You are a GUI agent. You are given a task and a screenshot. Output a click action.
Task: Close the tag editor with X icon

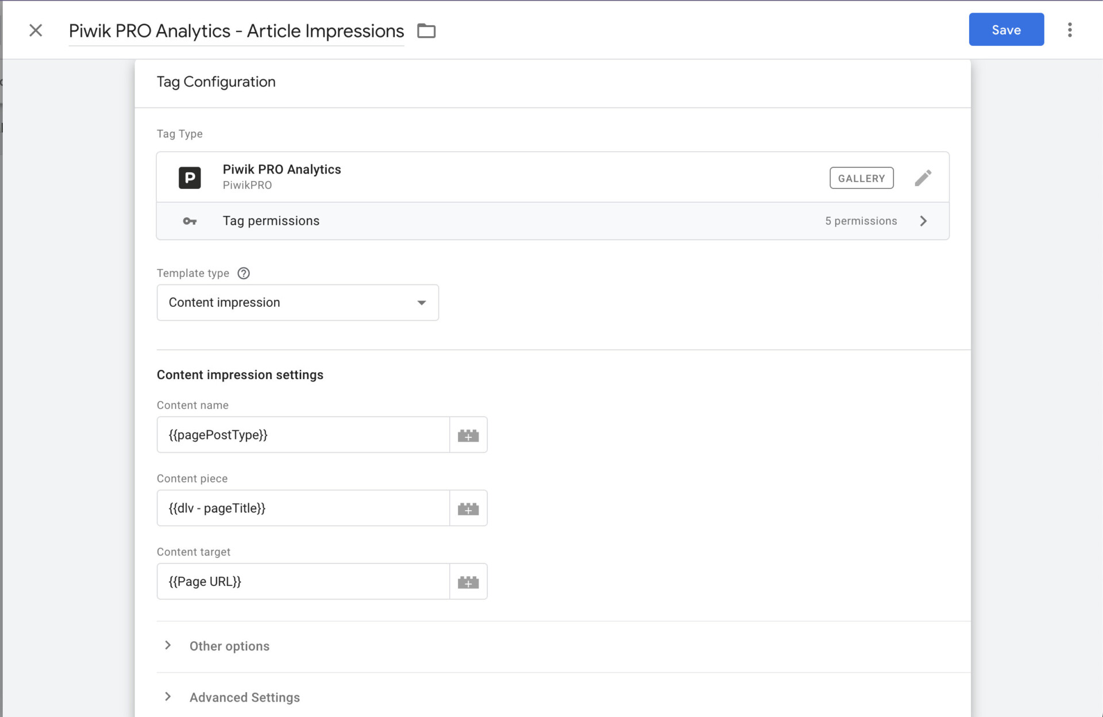(x=36, y=30)
